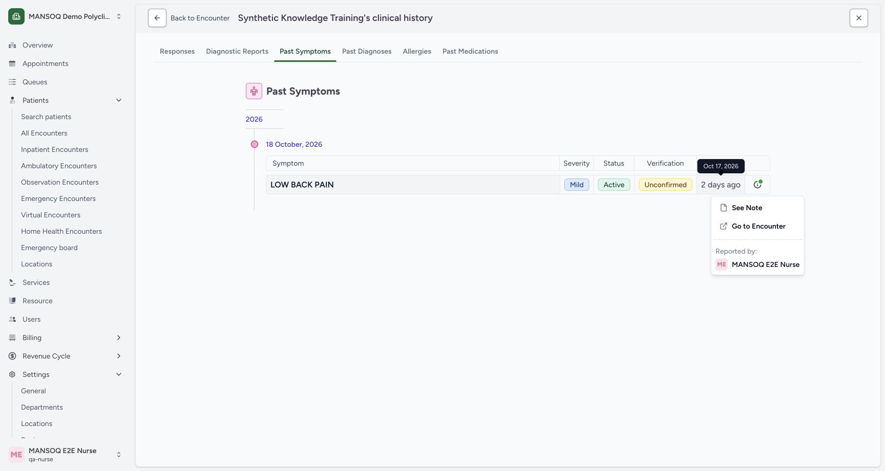Image resolution: width=885 pixels, height=471 pixels.
Task: Click the Queues list icon
Action: click(12, 82)
